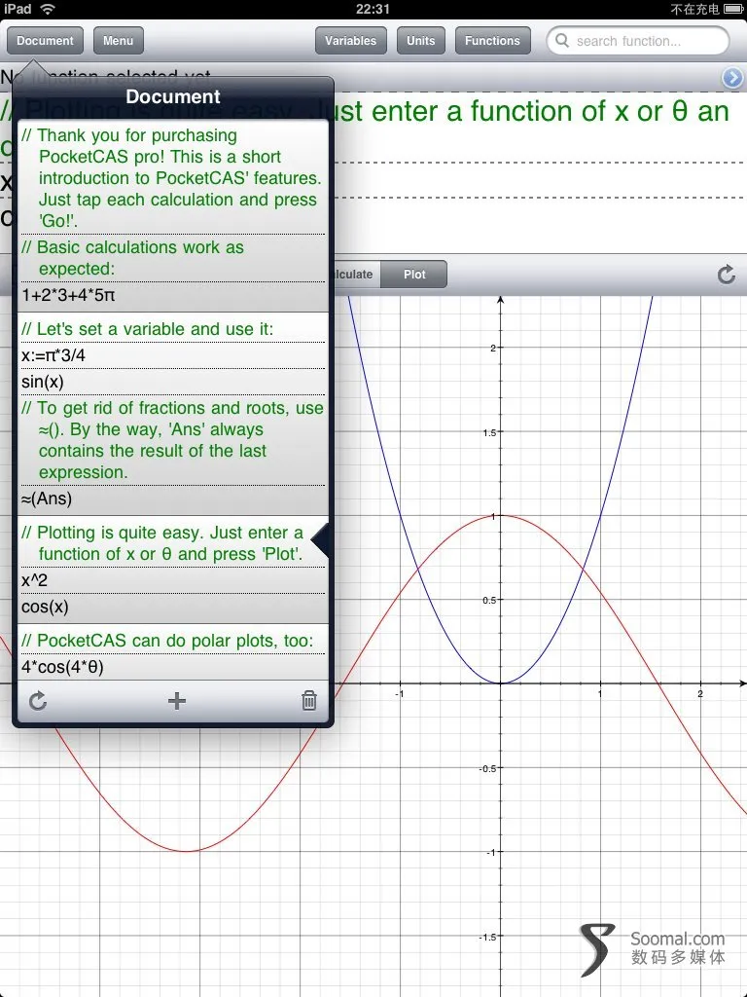
Task: Select the 4*cos(4*θ) entry
Action: 173,667
